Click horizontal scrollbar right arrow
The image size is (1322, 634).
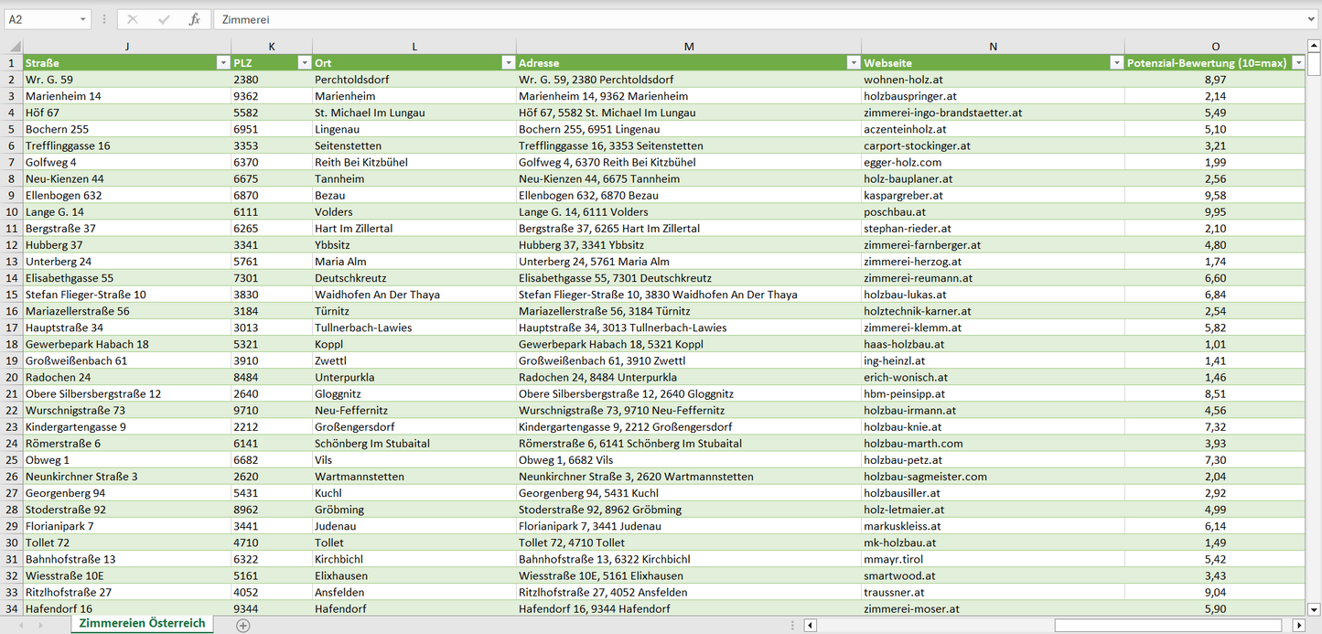[x=1298, y=626]
